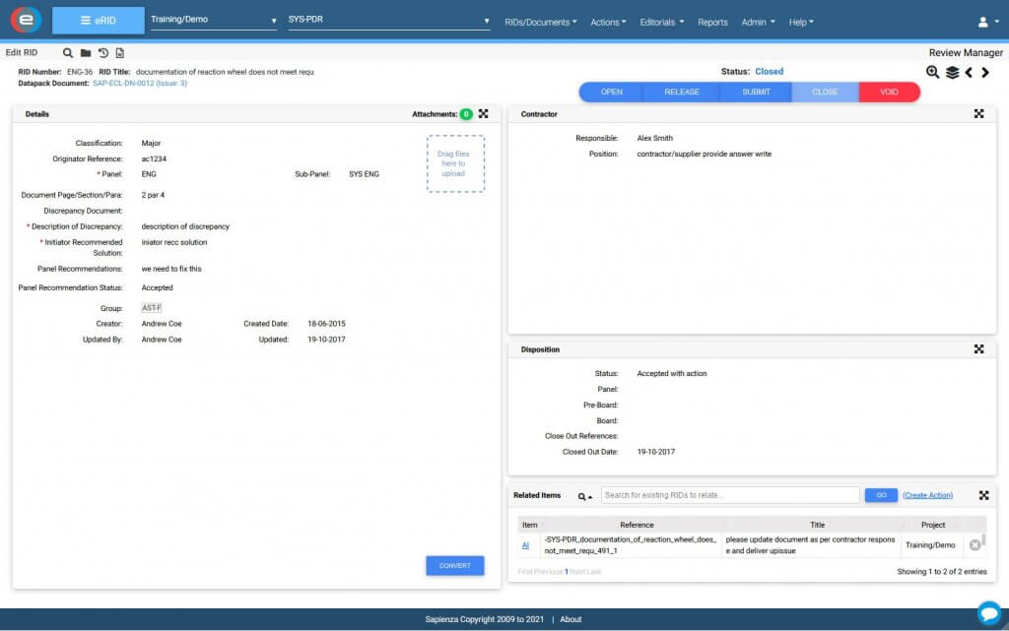Click the search magnifier icon beside Edit RID
Image resolution: width=1009 pixels, height=631 pixels.
68,53
